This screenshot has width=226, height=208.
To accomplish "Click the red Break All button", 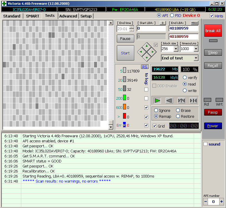I will (213, 30).
